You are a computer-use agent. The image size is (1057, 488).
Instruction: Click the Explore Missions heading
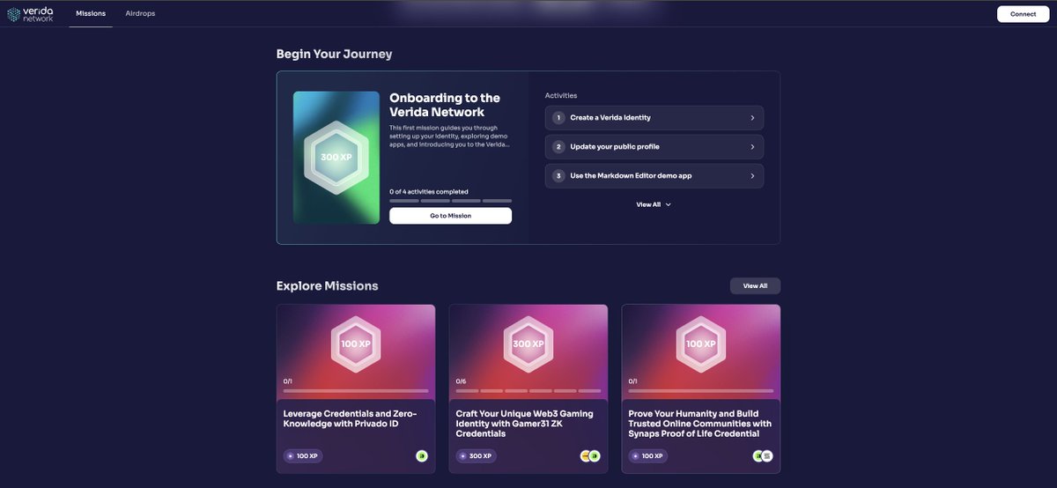[328, 286]
